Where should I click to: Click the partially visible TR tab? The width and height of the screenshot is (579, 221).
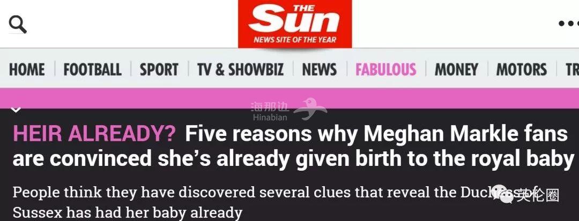point(573,70)
